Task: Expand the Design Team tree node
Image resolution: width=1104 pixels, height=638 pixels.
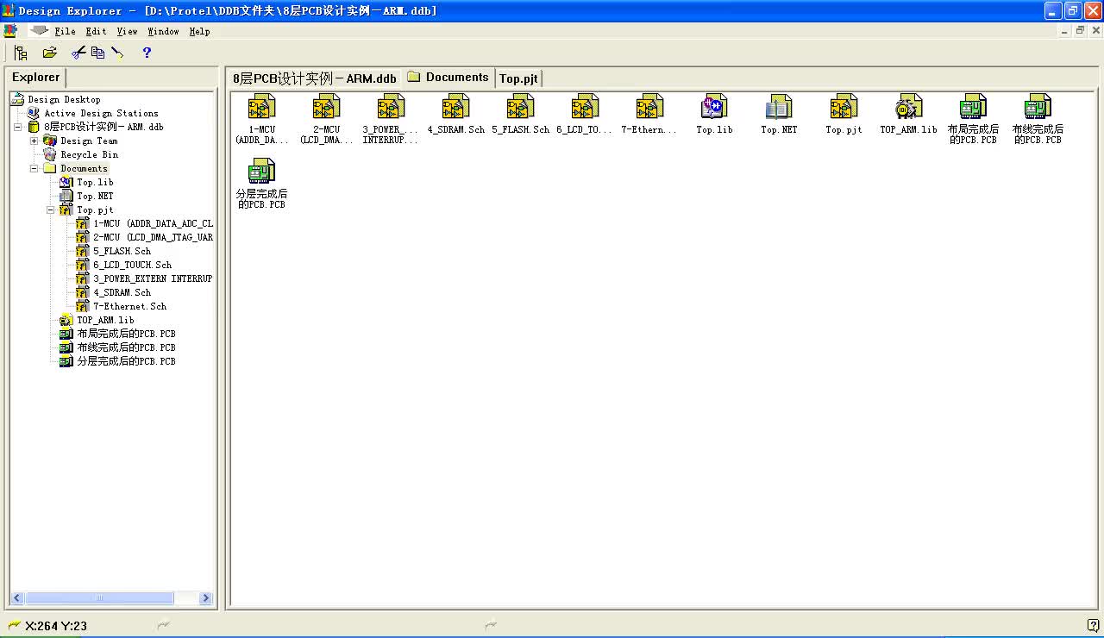Action: pos(34,141)
